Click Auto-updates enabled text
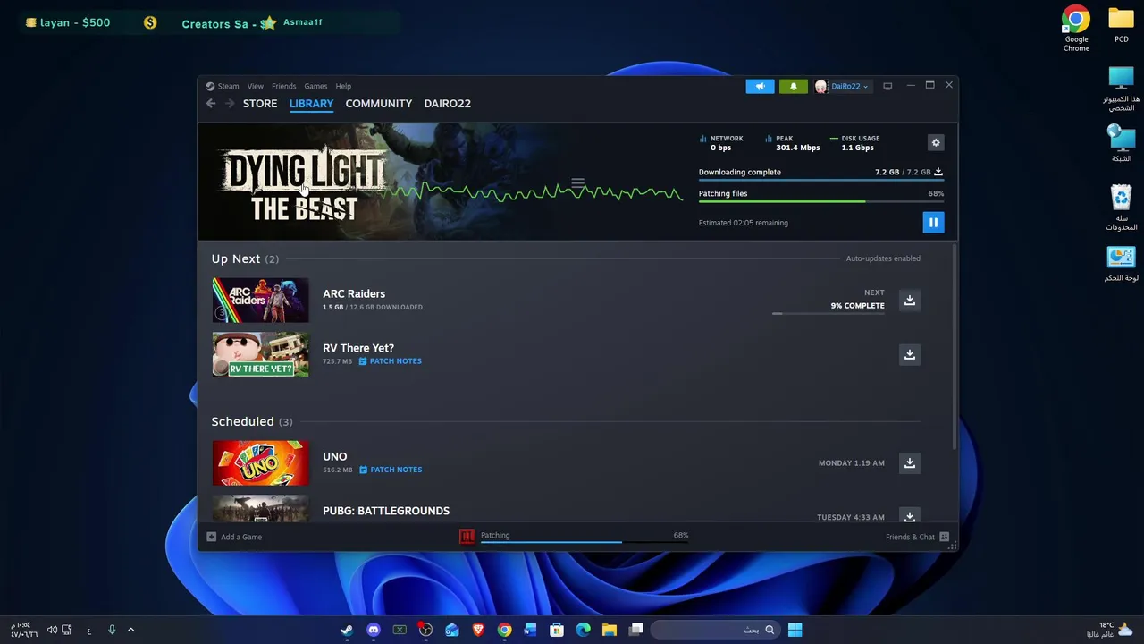This screenshot has height=644, width=1144. coord(883,258)
